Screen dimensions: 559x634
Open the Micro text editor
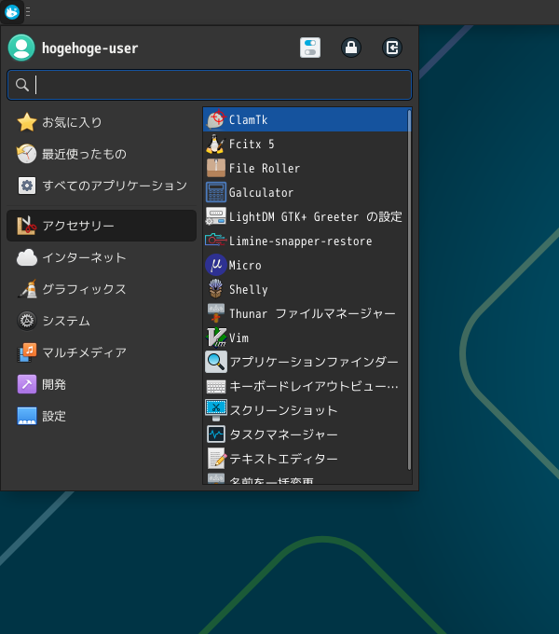[245, 266]
